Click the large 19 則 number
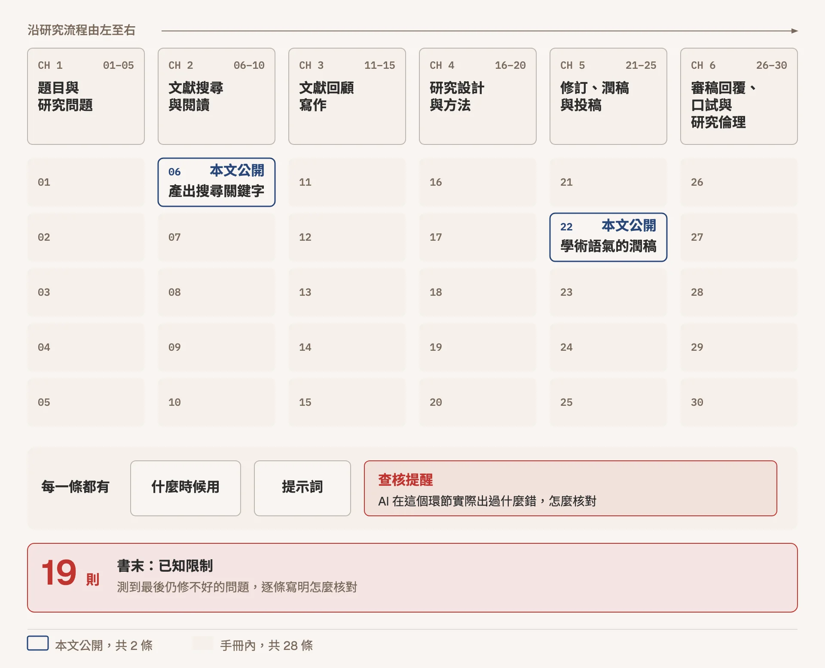The image size is (825, 668). point(70,573)
